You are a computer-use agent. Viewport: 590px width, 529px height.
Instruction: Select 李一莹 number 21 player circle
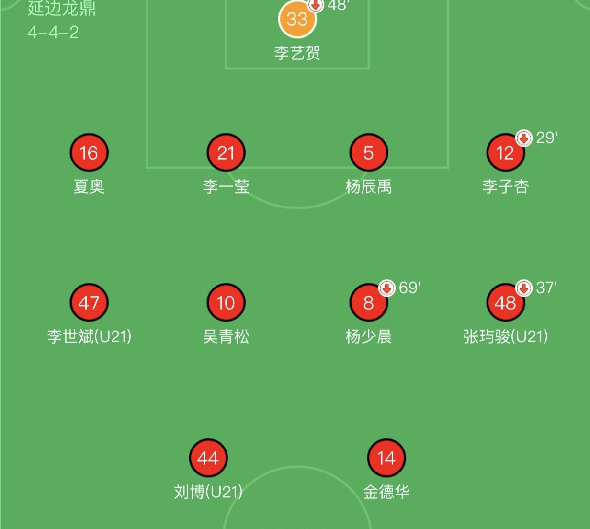(x=226, y=153)
